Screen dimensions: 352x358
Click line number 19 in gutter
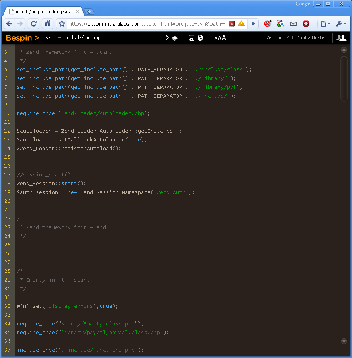point(7,192)
